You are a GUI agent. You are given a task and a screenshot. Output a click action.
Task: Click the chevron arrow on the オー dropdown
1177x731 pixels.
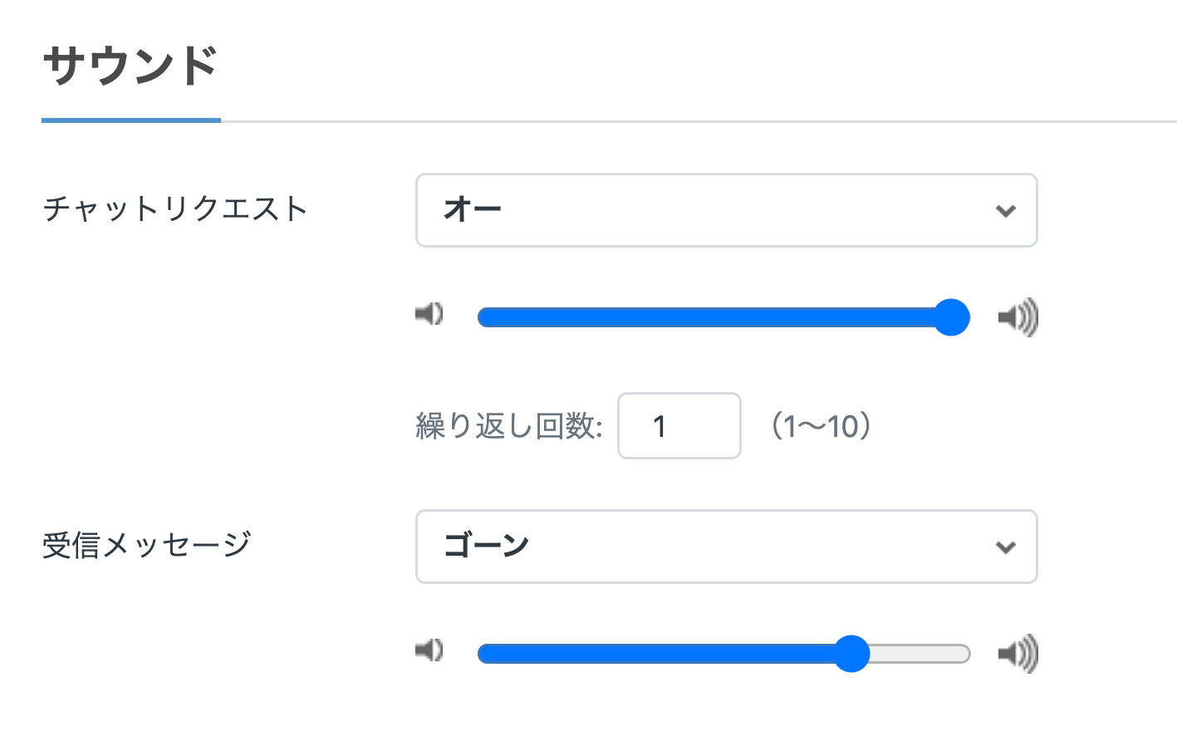(x=1005, y=211)
